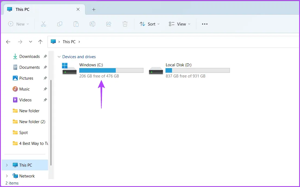The height and width of the screenshot is (187, 300).
Task: Go forward with the right arrow
Action: (20, 42)
